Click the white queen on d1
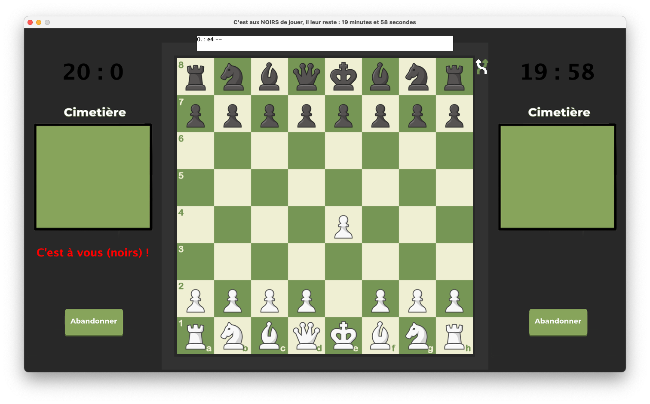 pos(307,336)
